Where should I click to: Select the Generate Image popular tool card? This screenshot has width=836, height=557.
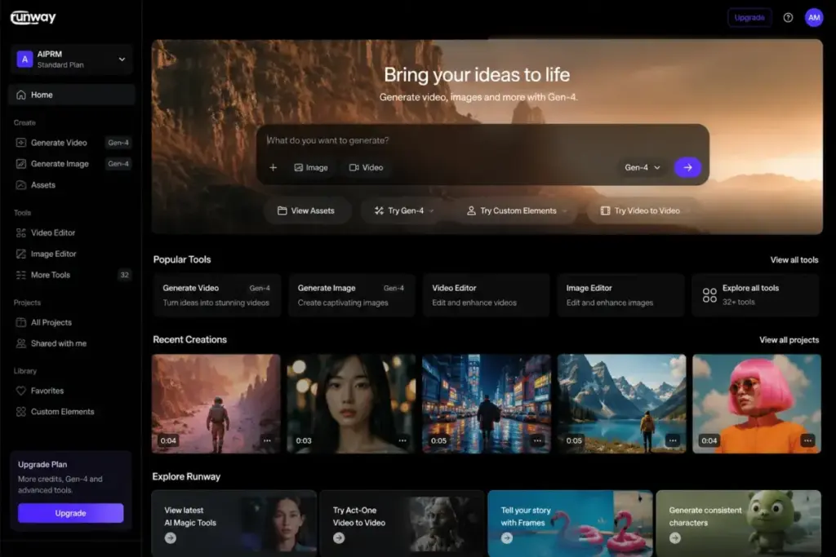click(351, 295)
